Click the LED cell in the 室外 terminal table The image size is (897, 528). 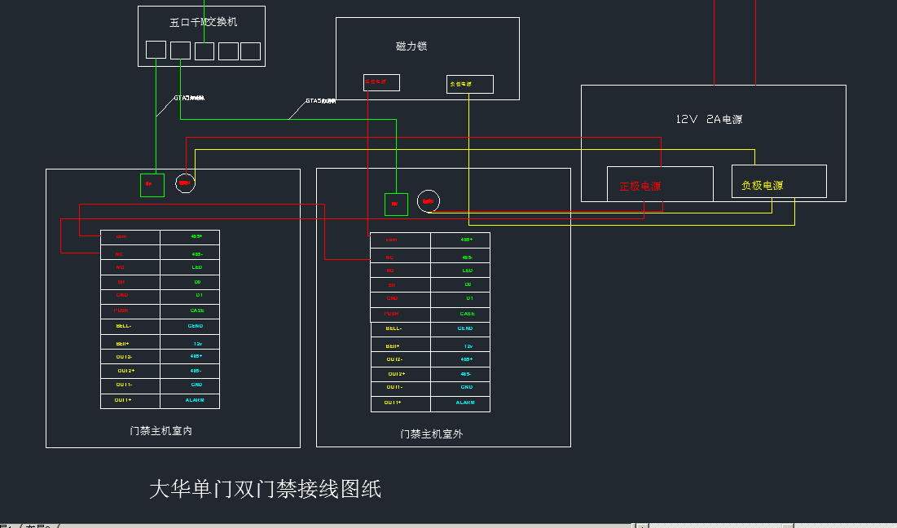click(x=460, y=271)
